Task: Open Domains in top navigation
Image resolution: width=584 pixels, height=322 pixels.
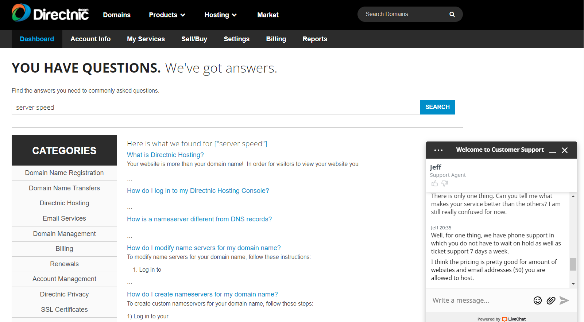Action: point(117,15)
